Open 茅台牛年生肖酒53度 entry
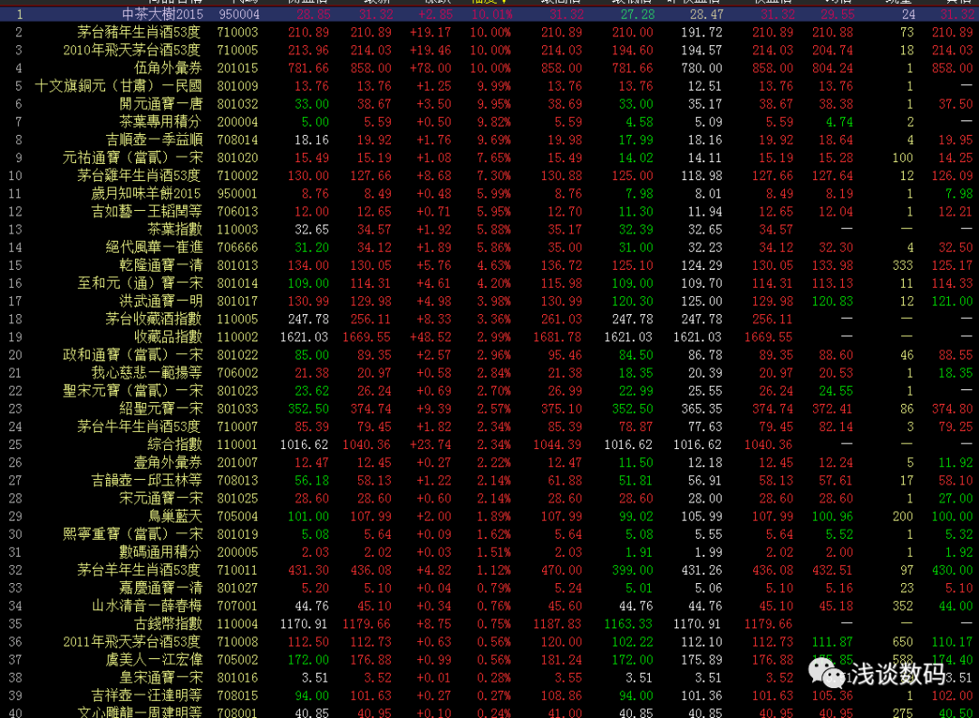This screenshot has width=979, height=718. (140, 426)
